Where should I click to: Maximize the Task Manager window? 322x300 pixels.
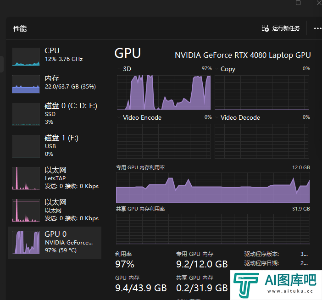click(298, 3)
